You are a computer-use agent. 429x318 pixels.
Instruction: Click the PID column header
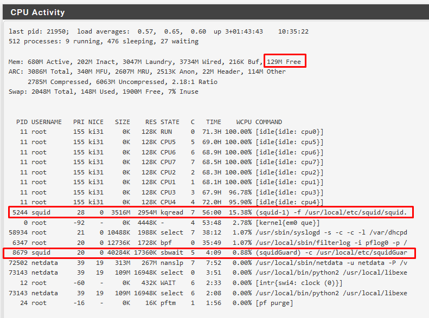click(22, 122)
